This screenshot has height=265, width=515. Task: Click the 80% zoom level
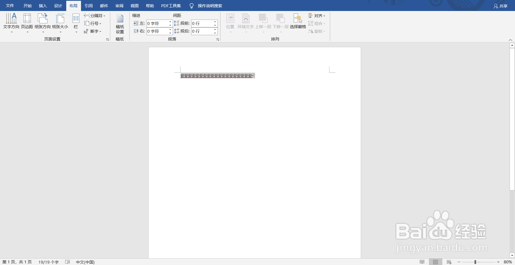pos(507,262)
